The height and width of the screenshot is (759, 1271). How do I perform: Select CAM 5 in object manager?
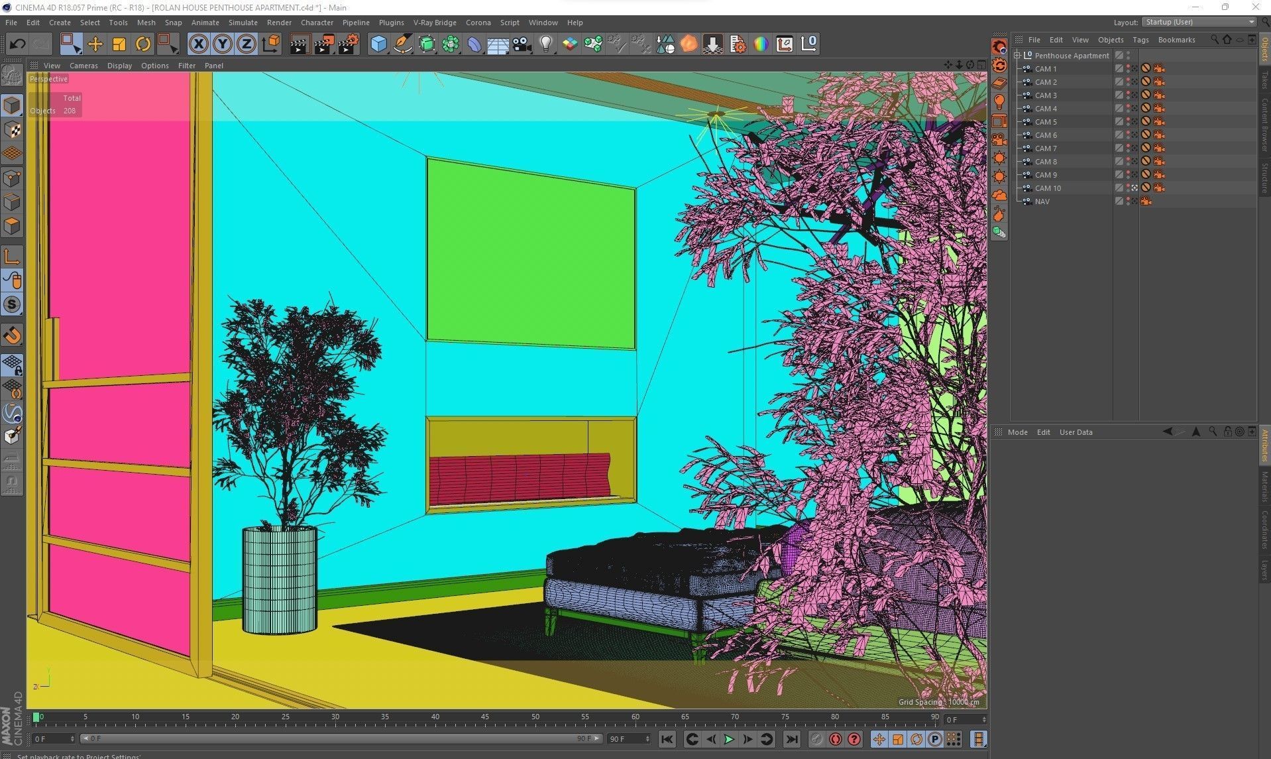(x=1046, y=122)
